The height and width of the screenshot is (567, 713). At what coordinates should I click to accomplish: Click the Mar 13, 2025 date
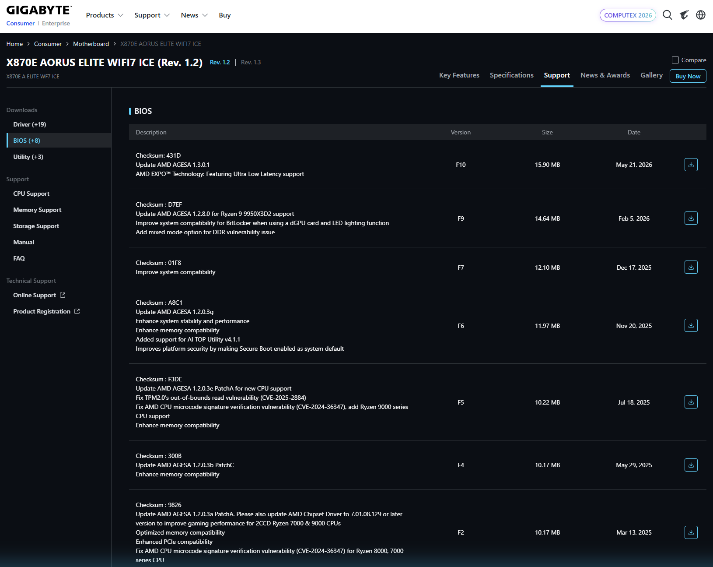click(x=634, y=532)
